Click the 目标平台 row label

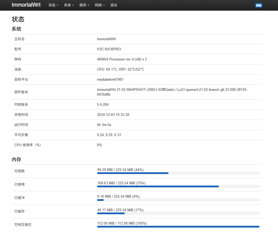coord(21,79)
